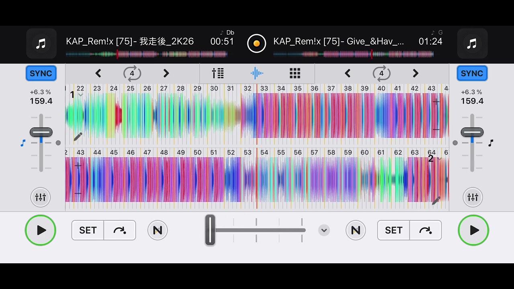Tap SET cue on the right deck
This screenshot has width=514, height=289.
[393, 230]
